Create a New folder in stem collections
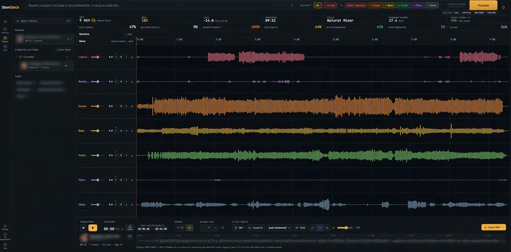 coord(63,50)
